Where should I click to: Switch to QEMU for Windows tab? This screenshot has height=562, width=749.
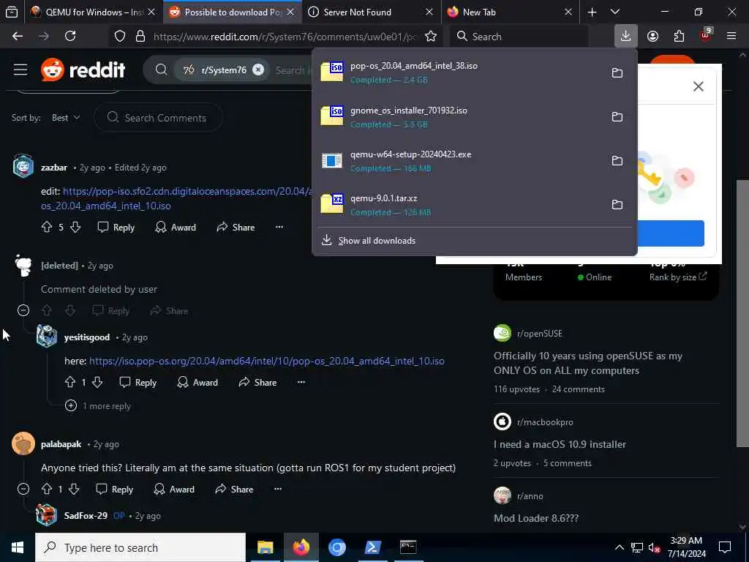click(x=93, y=12)
